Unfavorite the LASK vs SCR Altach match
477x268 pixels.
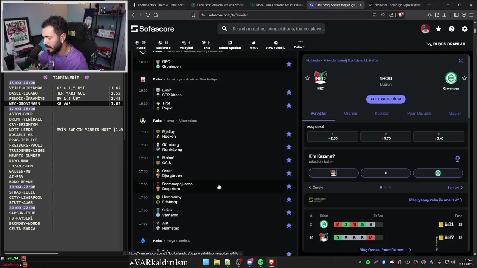[x=289, y=92]
